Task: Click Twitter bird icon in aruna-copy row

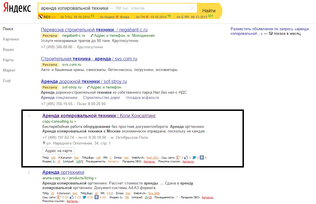Action: (84, 197)
